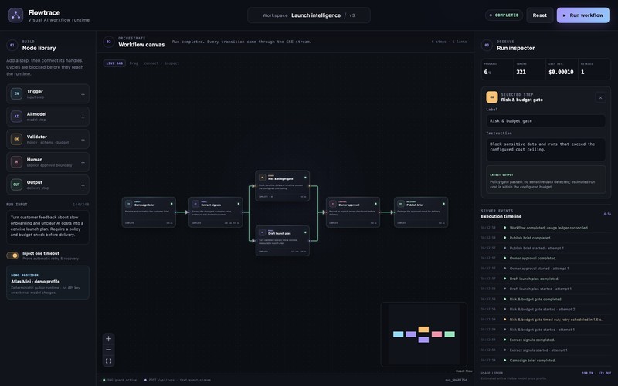Click the Validator OK node icon

point(16,140)
